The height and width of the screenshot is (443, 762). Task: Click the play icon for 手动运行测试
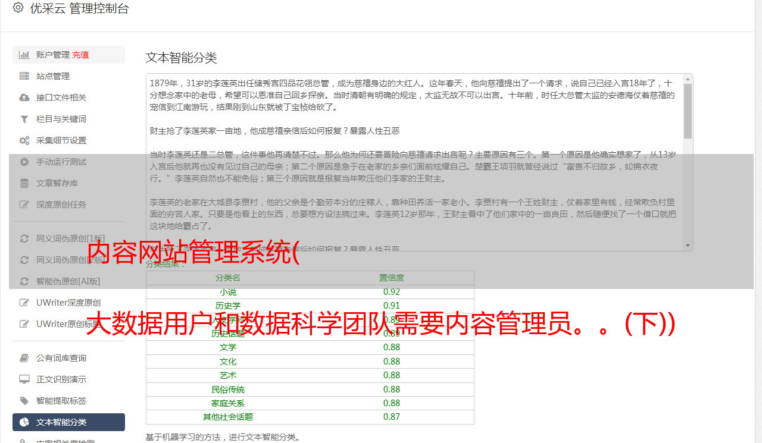point(24,162)
